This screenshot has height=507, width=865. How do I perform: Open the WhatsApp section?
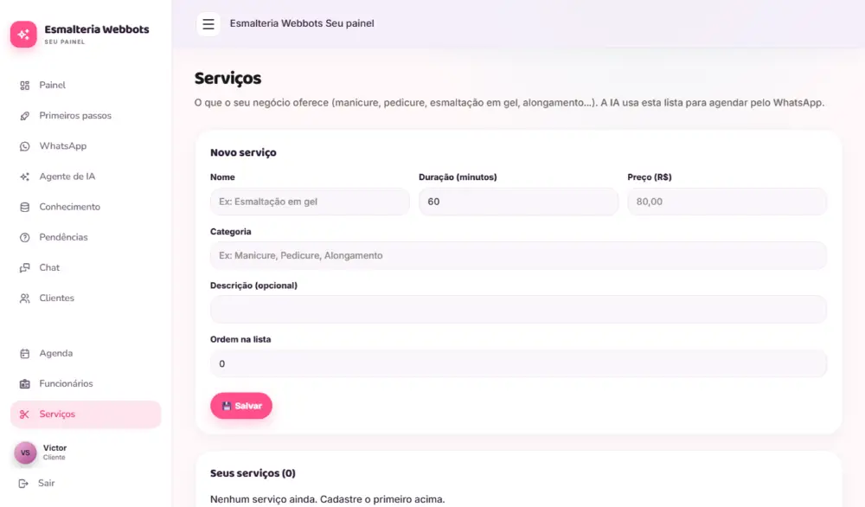pos(86,146)
